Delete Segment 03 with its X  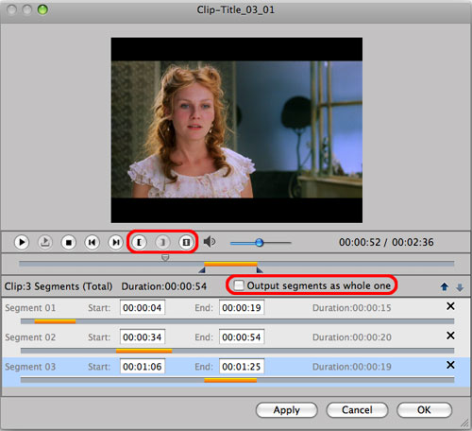pyautogui.click(x=450, y=365)
